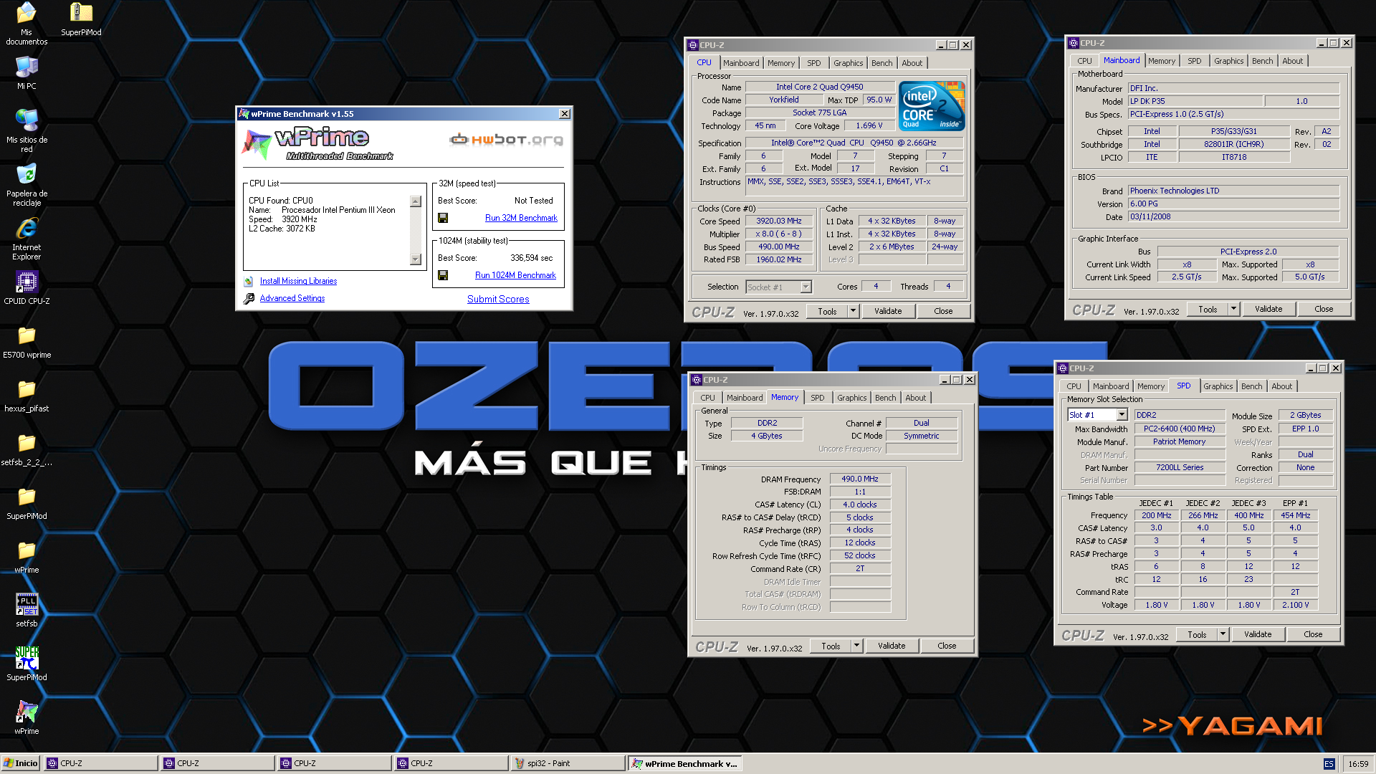This screenshot has height=774, width=1376.
Task: Expand Tools dropdown arrow in Memory window
Action: (856, 646)
